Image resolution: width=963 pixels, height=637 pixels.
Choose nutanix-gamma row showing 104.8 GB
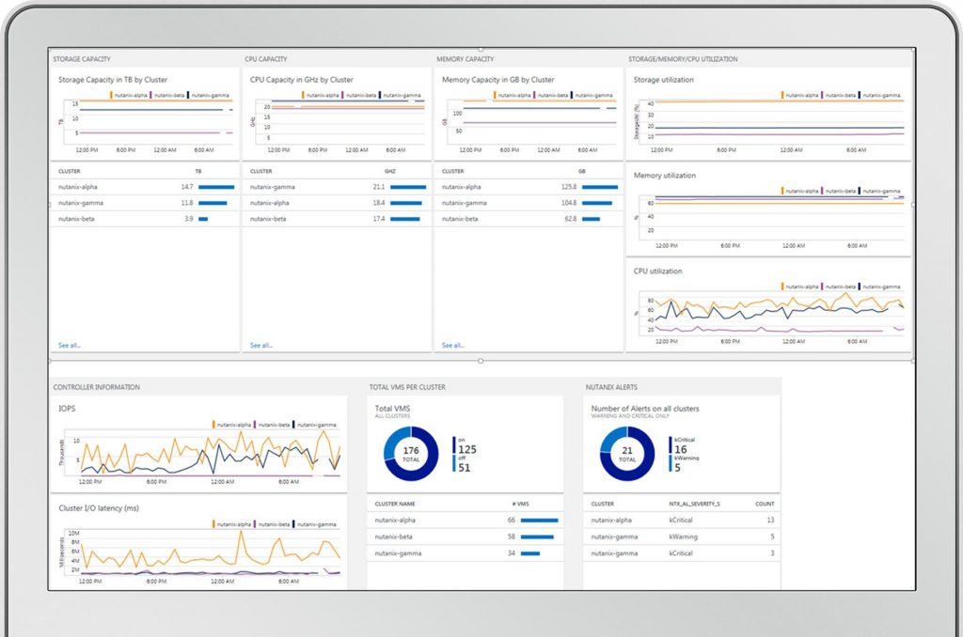[529, 203]
